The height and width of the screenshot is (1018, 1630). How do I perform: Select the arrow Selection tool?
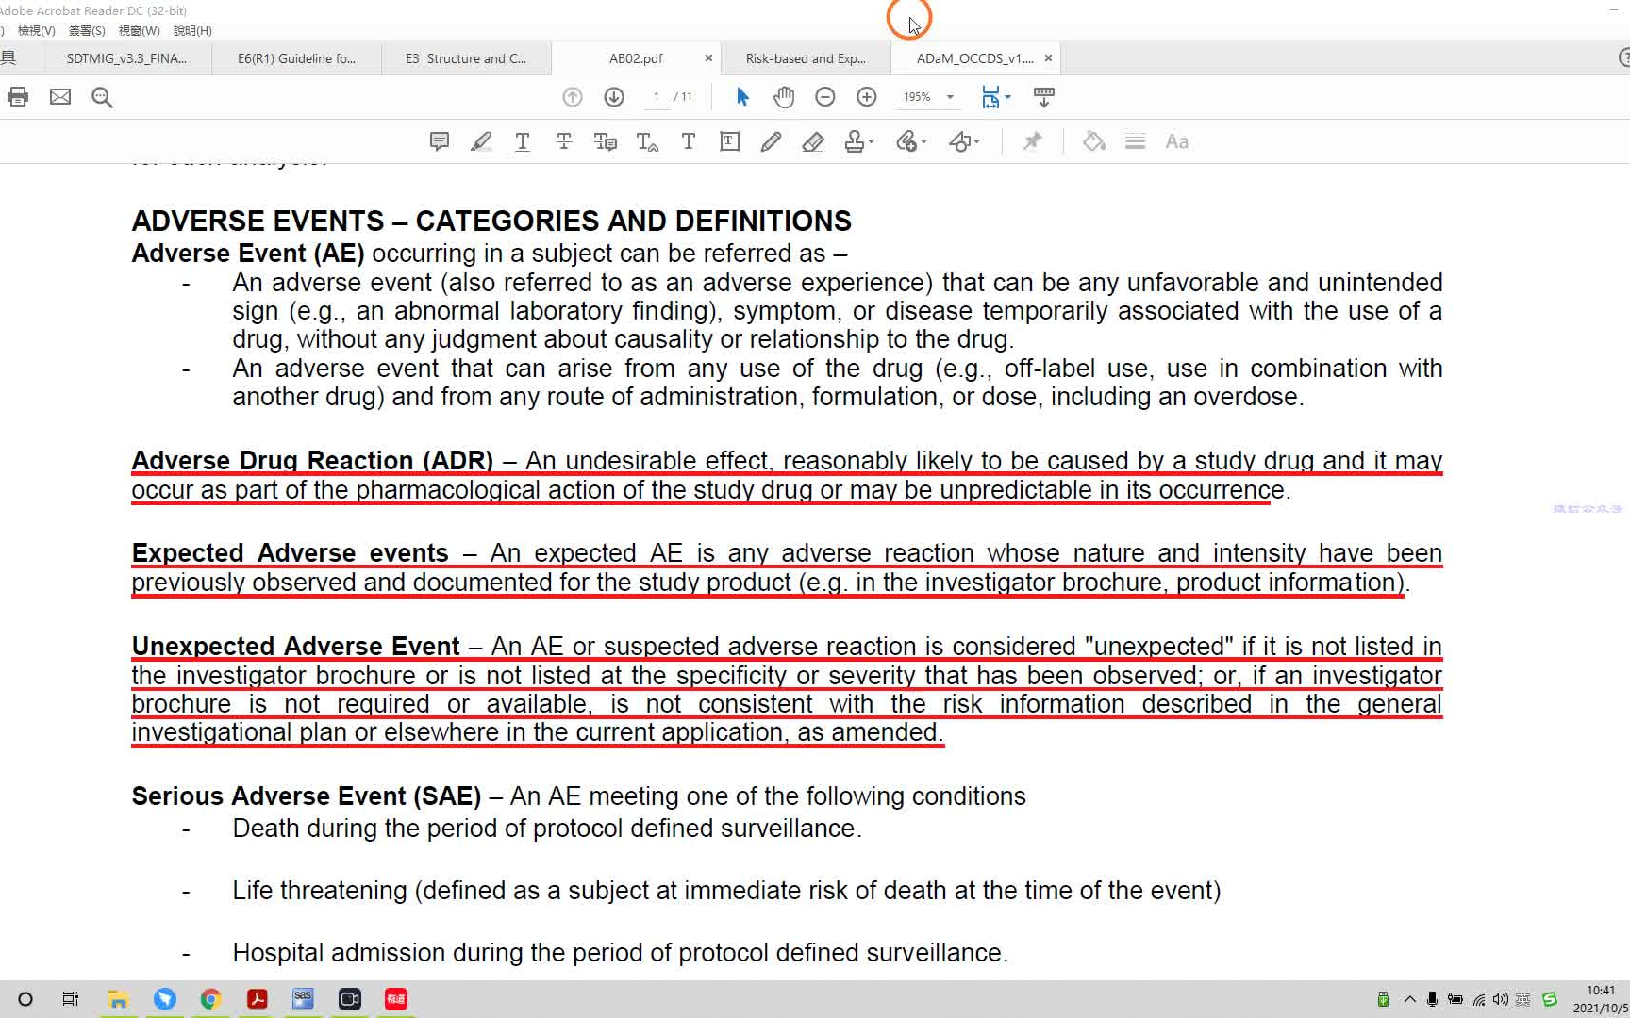742,97
